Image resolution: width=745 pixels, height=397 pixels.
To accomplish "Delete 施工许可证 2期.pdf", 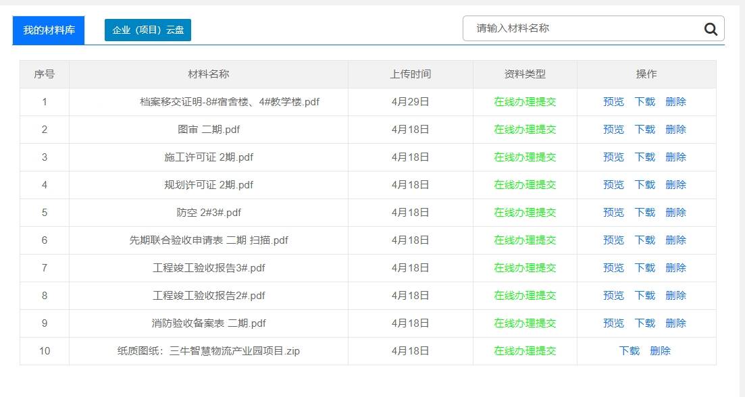I will tap(675, 157).
